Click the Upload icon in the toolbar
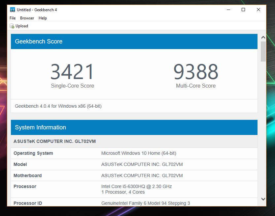This screenshot has height=216, width=275. 12,26
